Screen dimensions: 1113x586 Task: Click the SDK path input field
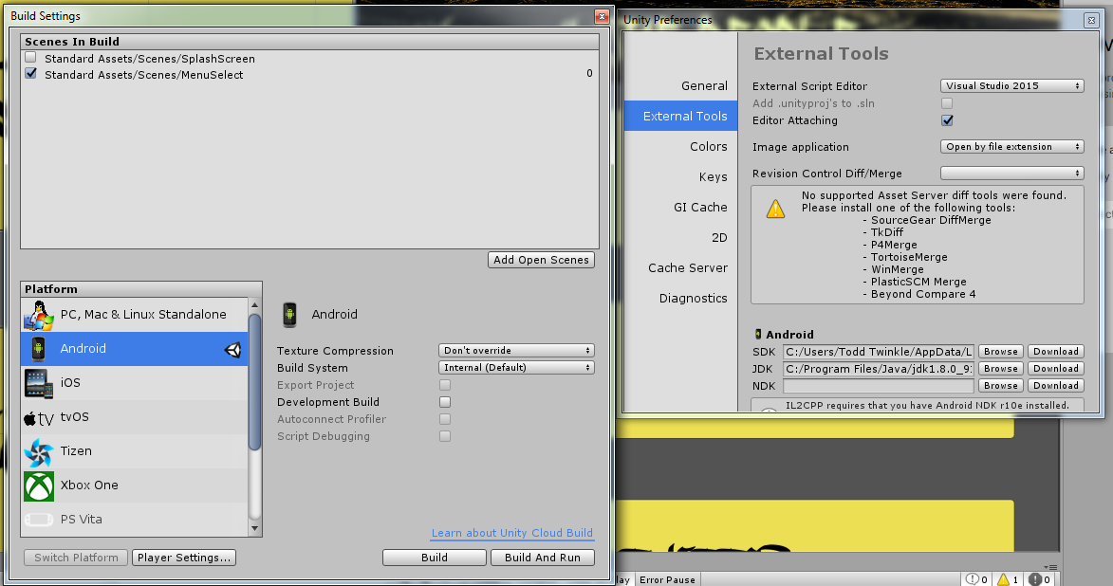(x=878, y=352)
